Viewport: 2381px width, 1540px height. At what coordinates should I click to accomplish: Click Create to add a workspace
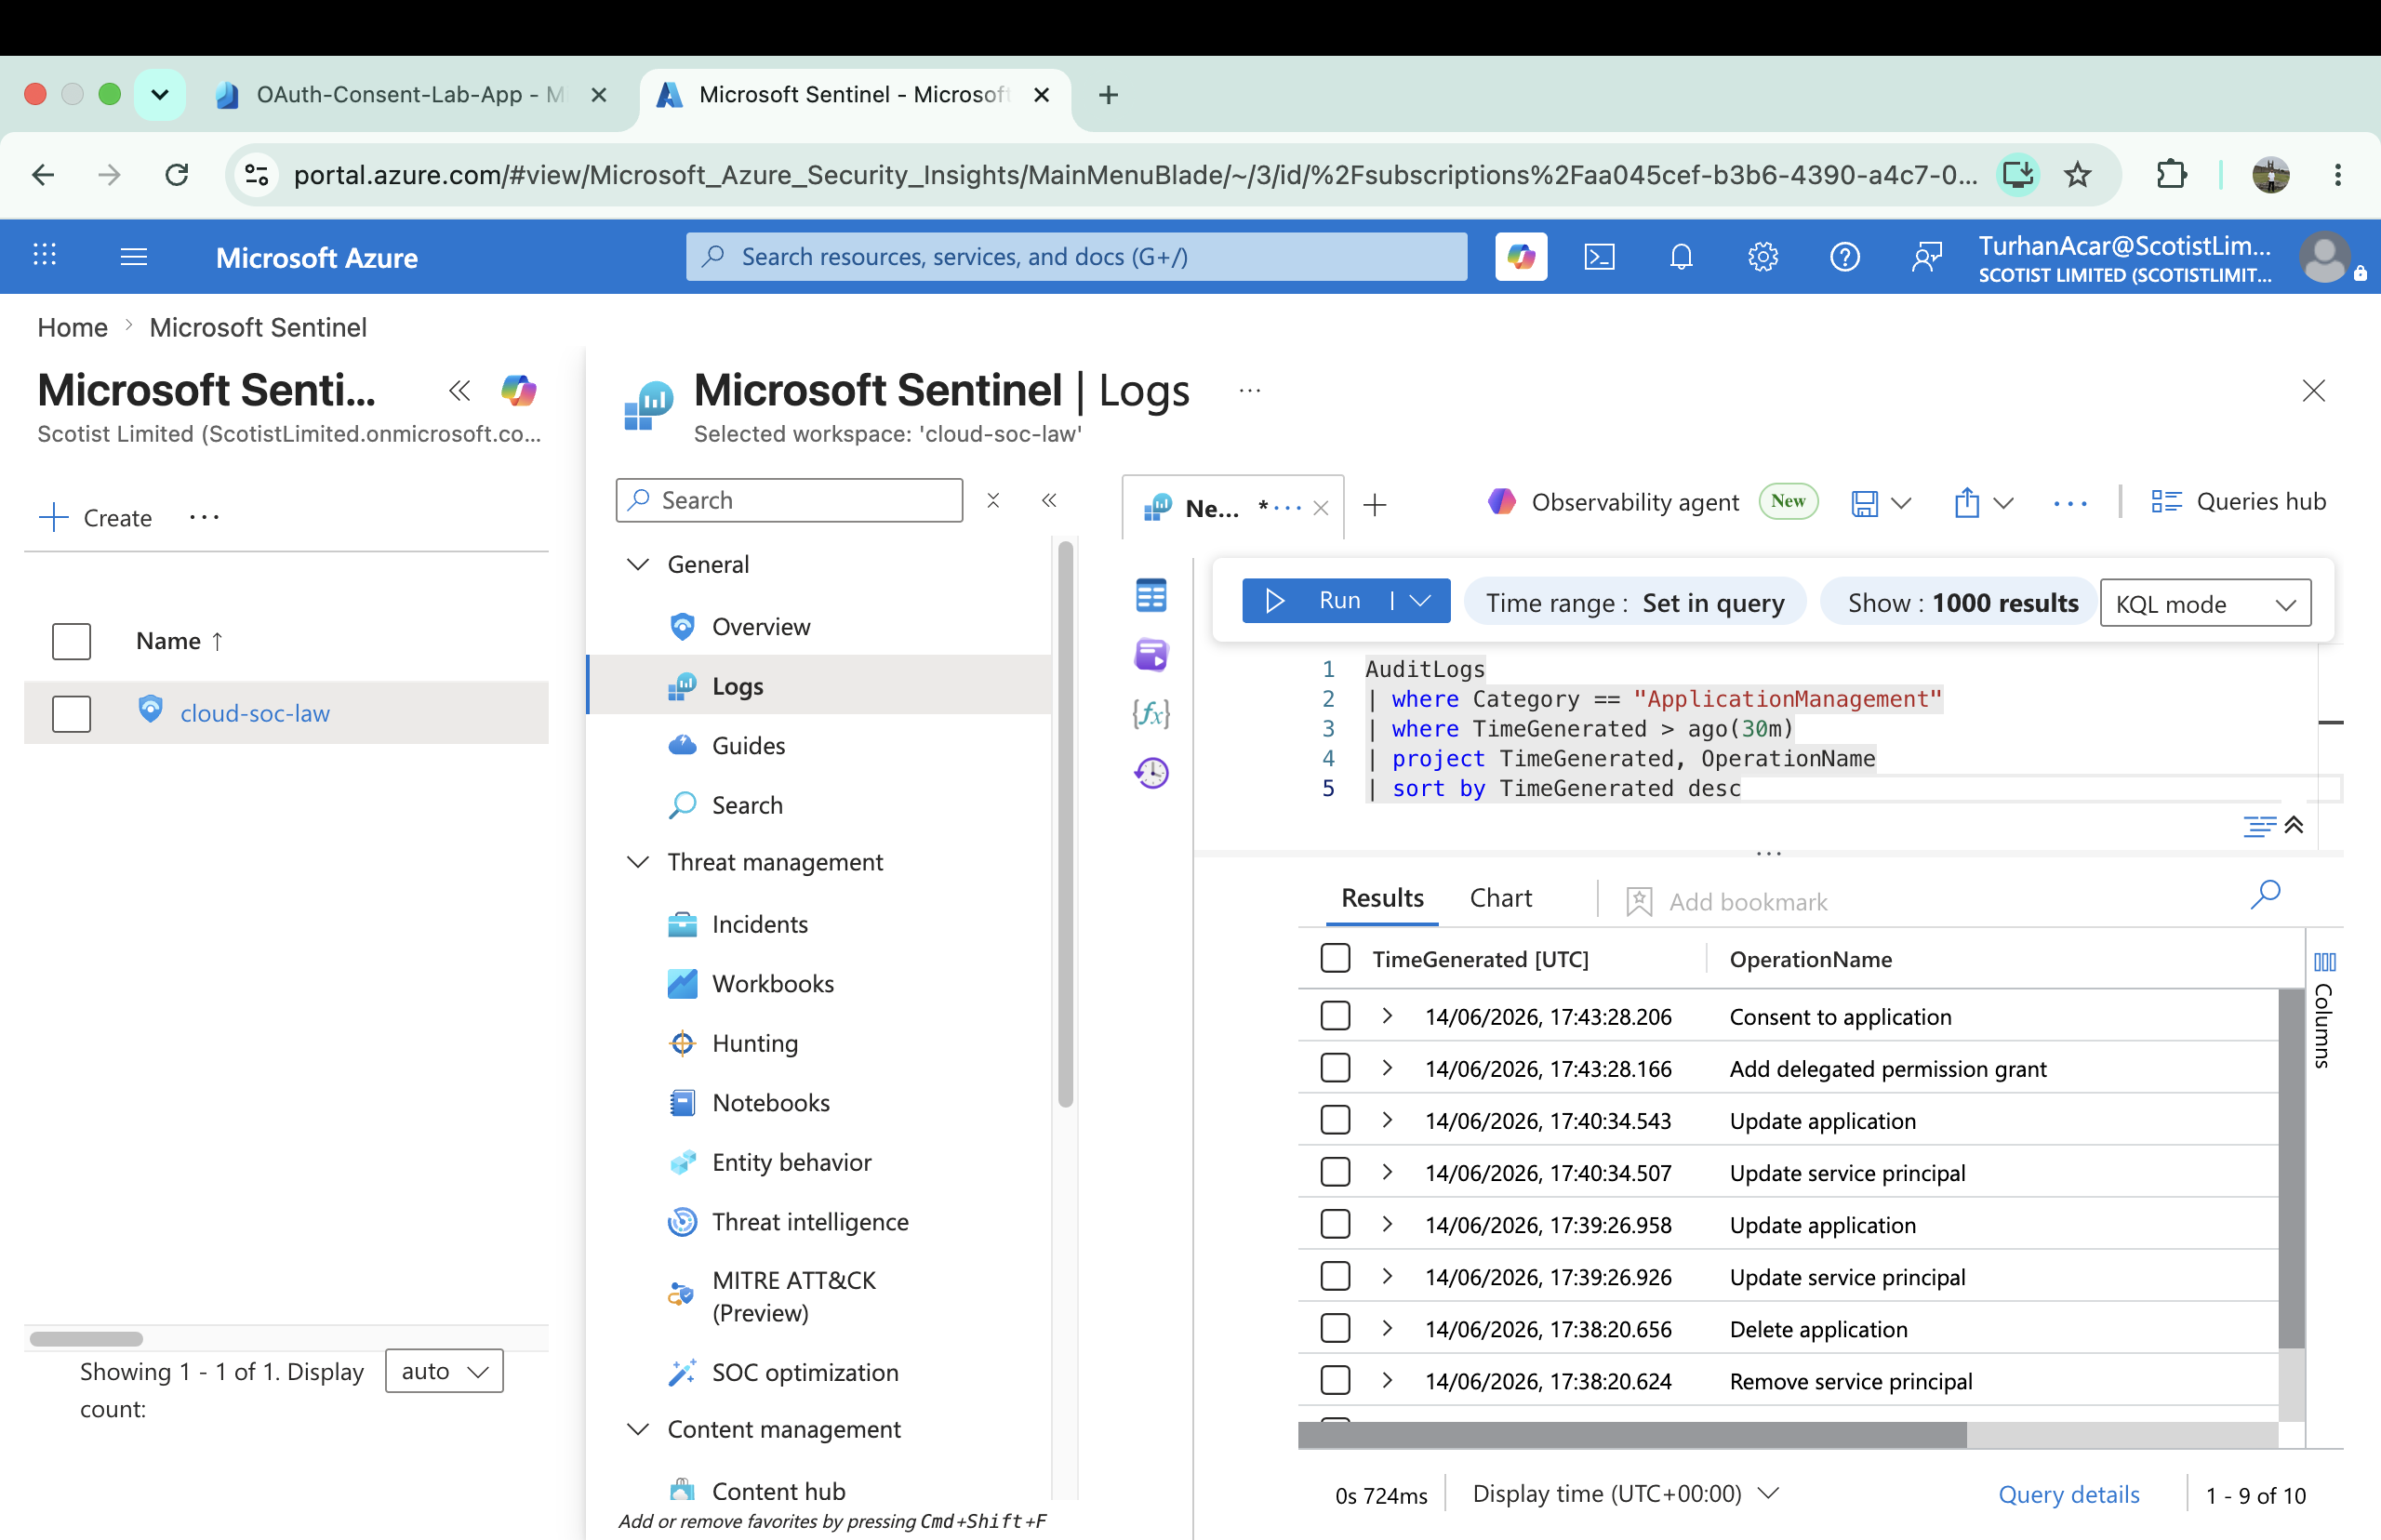coord(96,517)
